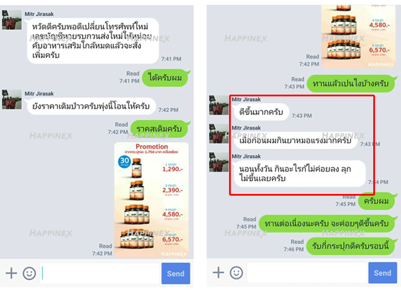This screenshot has height=292, width=401.
Task: Select the green ได้ครับผม message bubble
Action: tap(166, 78)
